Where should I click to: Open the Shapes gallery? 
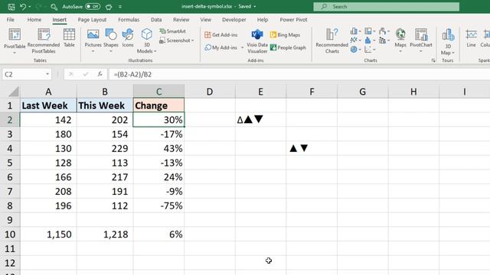pos(111,40)
